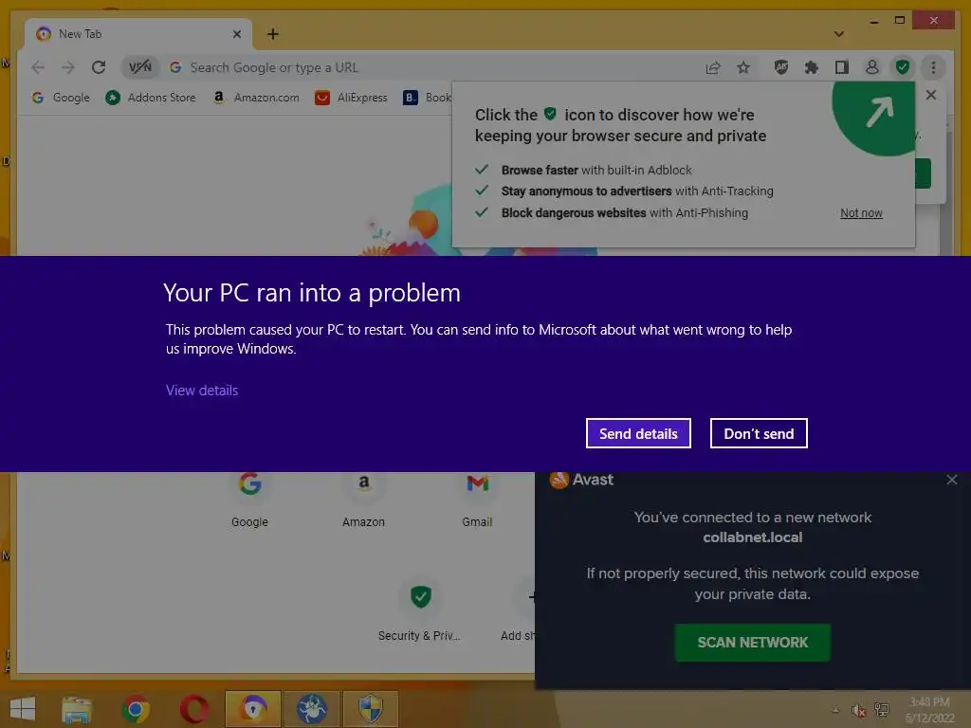971x728 pixels.
Task: Go forward with the forward arrow
Action: [x=67, y=67]
